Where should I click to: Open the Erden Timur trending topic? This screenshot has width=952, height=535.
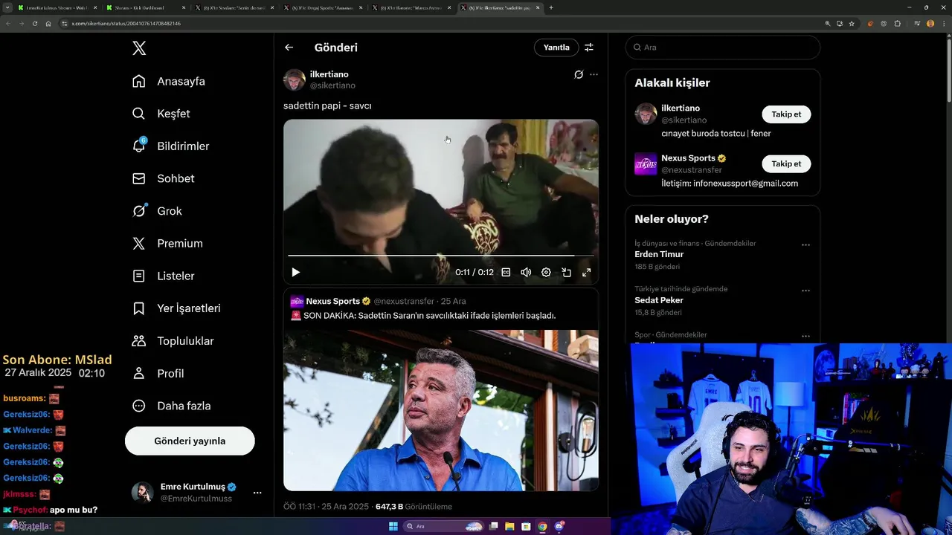click(659, 254)
